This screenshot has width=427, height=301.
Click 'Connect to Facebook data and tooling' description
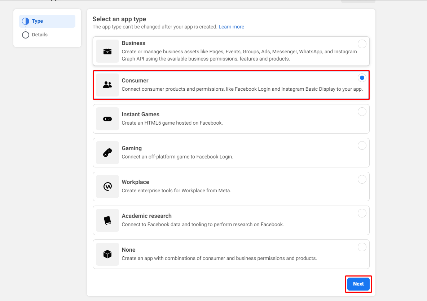point(203,224)
